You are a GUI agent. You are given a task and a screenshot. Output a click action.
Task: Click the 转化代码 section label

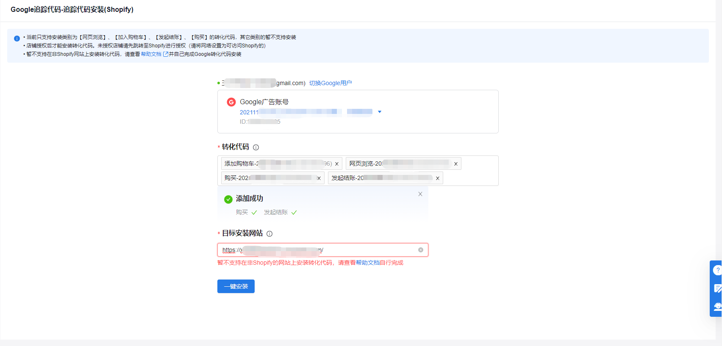[x=236, y=147]
